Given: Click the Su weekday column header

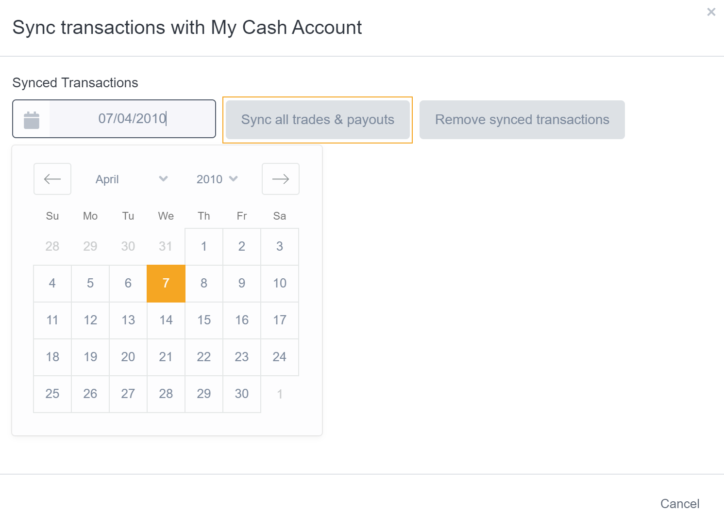Looking at the screenshot, I should (52, 216).
